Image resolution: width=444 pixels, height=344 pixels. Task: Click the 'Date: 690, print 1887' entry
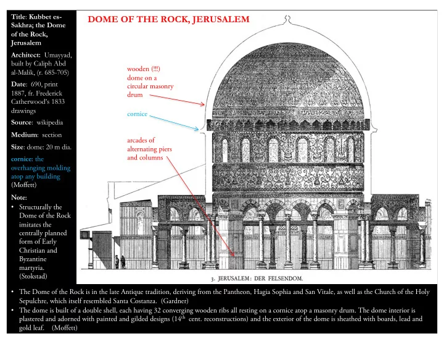[38, 98]
